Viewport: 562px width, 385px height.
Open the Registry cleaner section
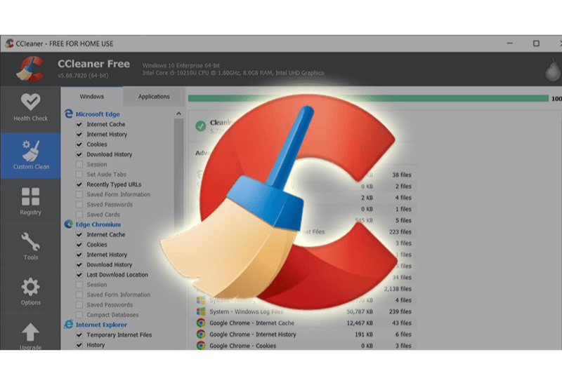tap(30, 201)
